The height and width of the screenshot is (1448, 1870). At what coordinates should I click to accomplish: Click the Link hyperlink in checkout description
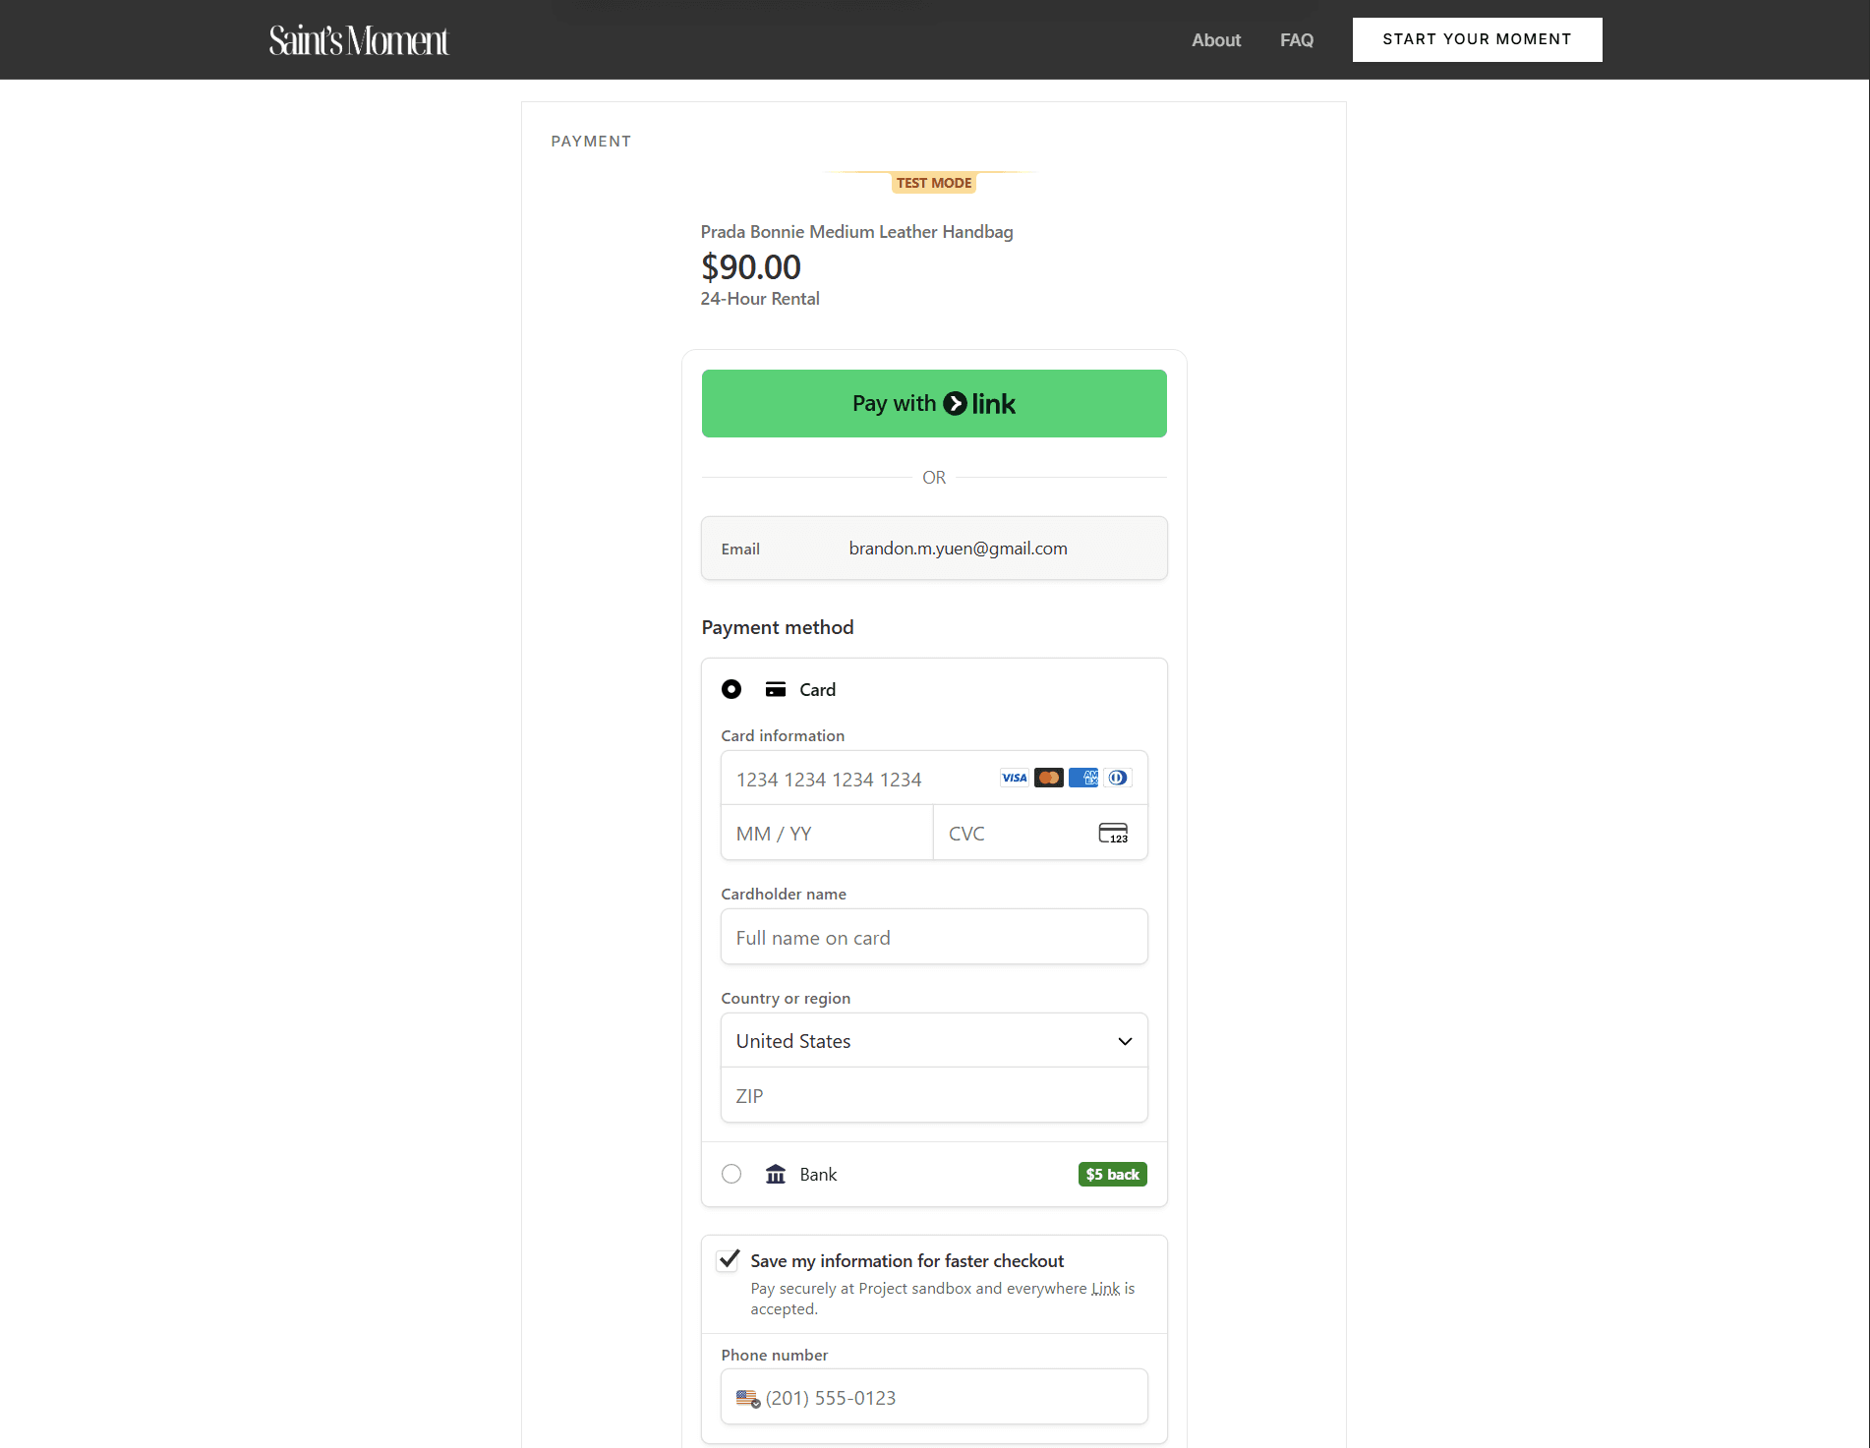[x=1105, y=1289]
